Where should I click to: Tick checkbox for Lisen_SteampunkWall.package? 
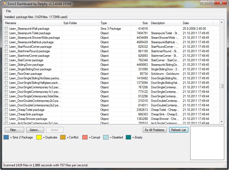click(x=6, y=29)
